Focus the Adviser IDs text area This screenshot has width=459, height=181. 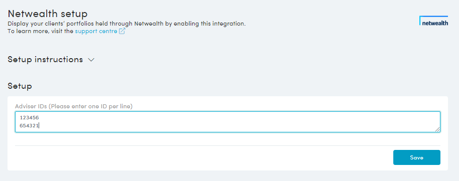coord(227,122)
